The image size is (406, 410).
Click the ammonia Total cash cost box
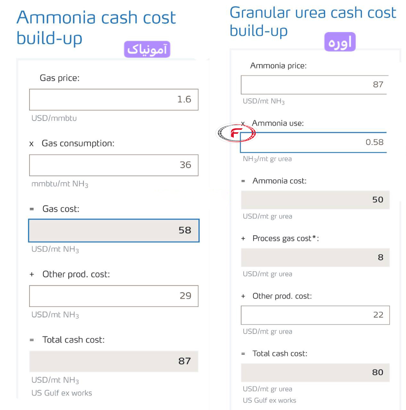pos(114,361)
